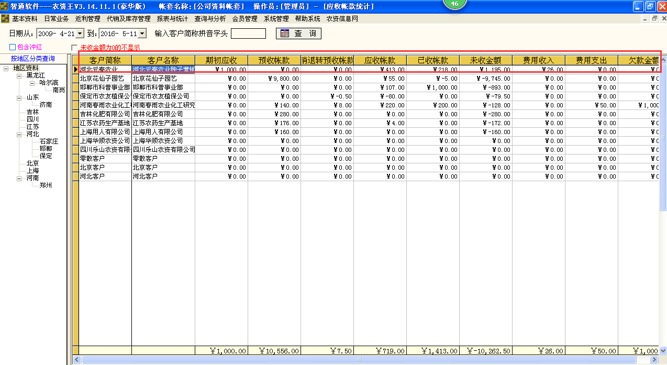667x365 pixels.
Task: Click the 客户名称 column header
Action: click(x=163, y=60)
